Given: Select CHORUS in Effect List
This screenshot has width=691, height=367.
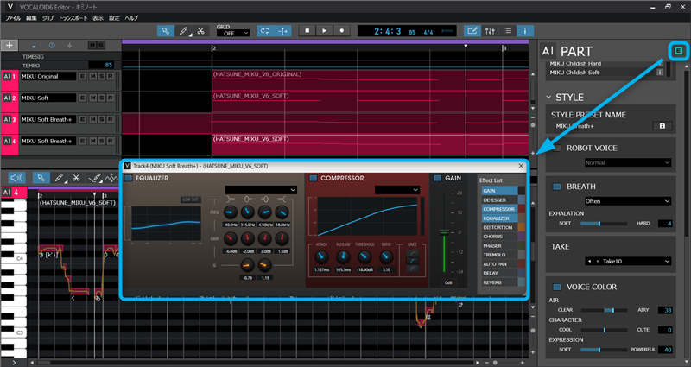Looking at the screenshot, I should pos(500,237).
